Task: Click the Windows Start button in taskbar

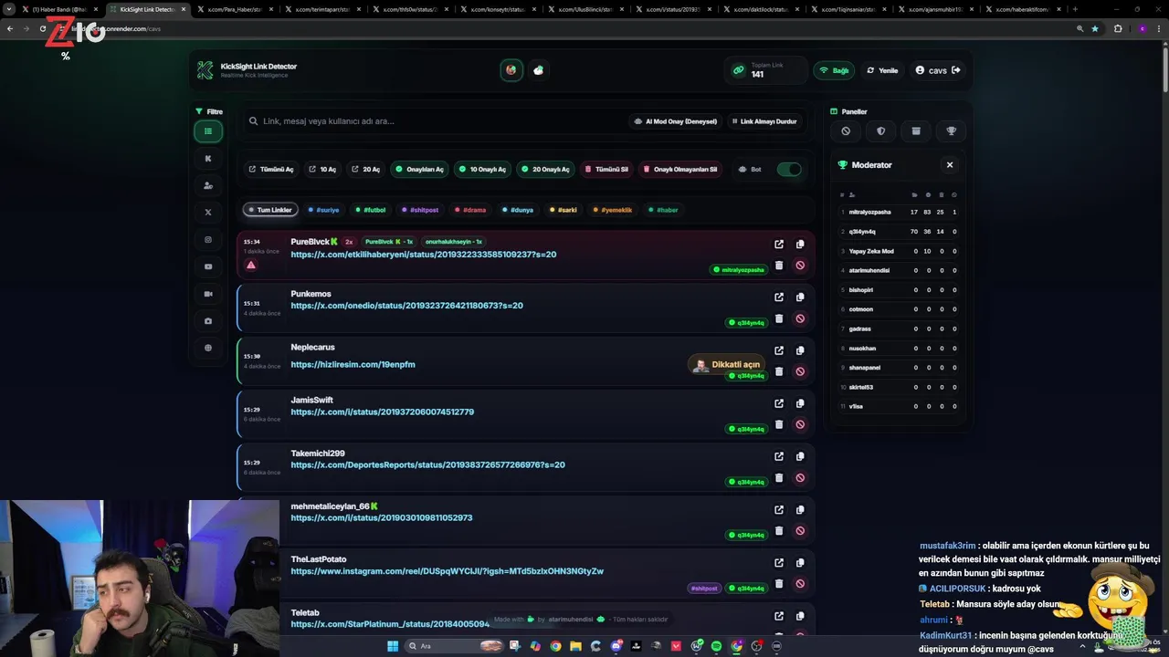Action: [x=393, y=646]
